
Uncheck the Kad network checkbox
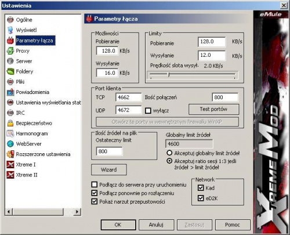[201, 188]
